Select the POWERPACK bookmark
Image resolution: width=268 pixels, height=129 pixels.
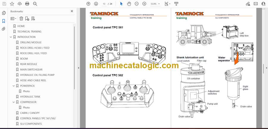[x=27, y=86]
